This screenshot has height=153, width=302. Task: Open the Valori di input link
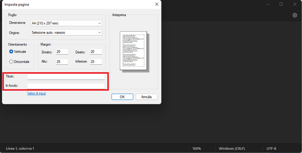tap(36, 93)
